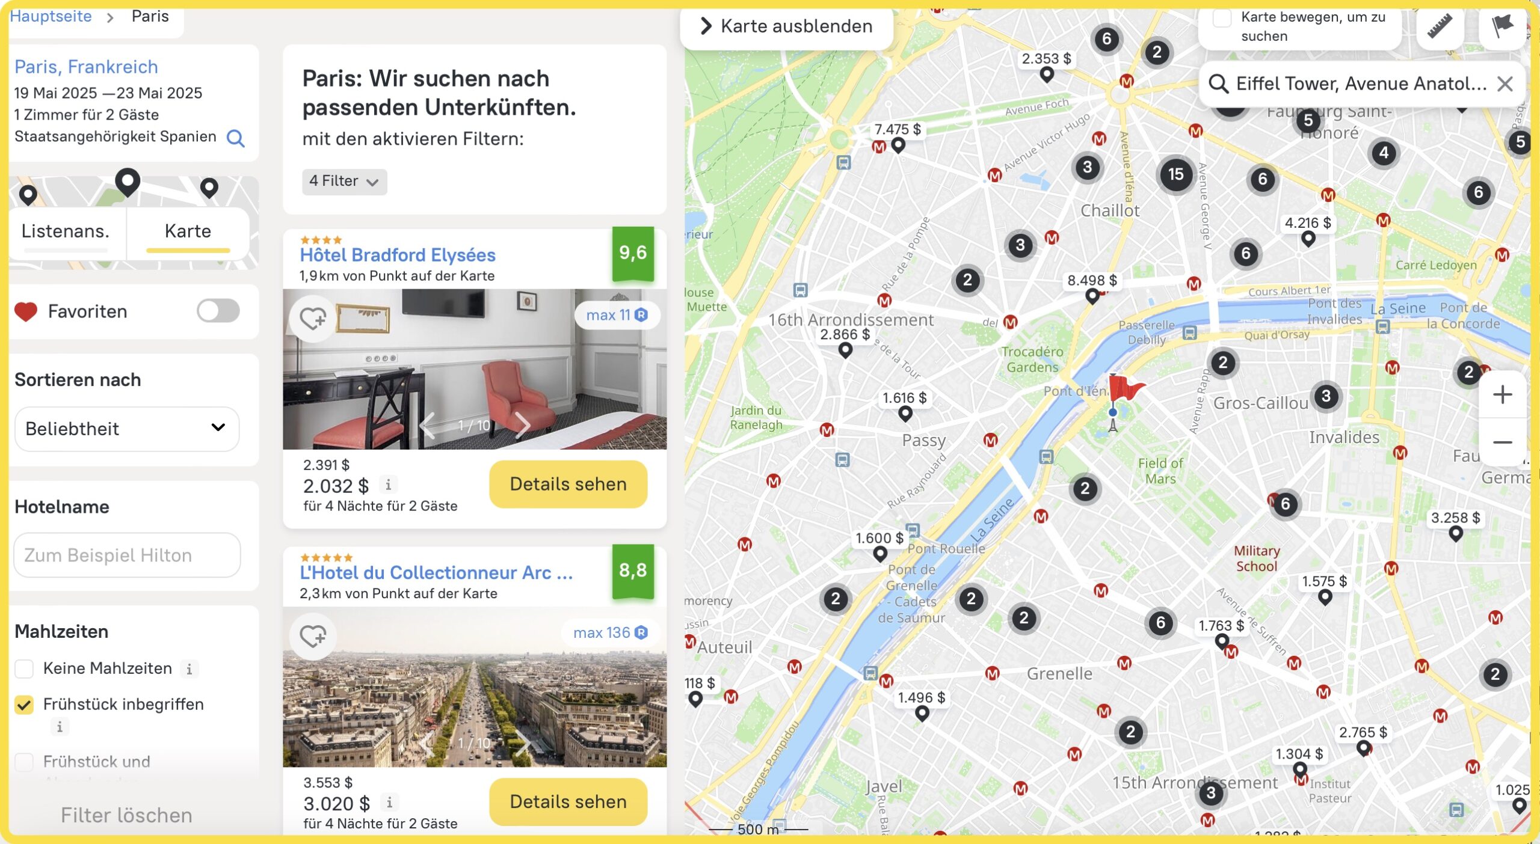Toggle the Favoriten switch
Screen dimensions: 1540x844
pos(218,311)
